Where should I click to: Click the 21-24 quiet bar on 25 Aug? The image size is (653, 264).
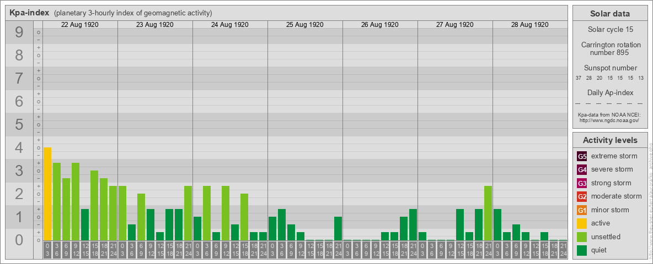pyautogui.click(x=338, y=228)
